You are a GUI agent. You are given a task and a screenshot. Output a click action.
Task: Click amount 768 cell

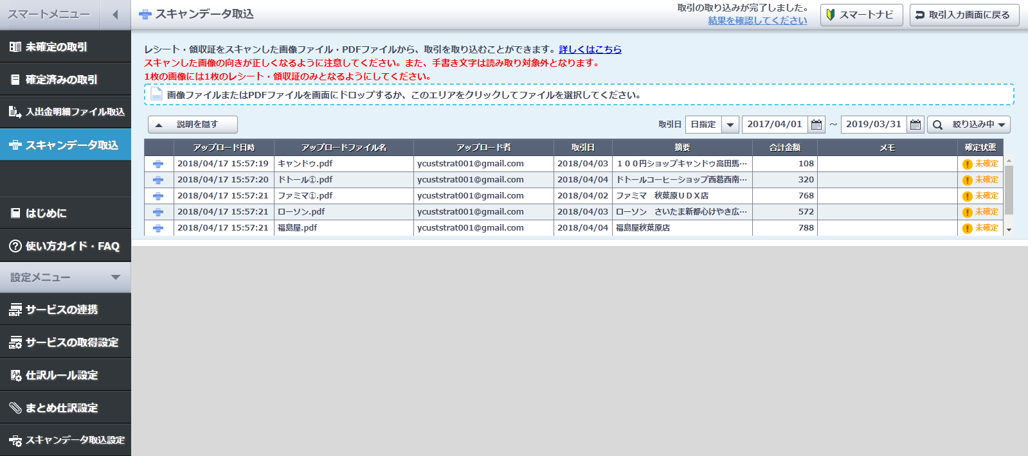(x=785, y=196)
